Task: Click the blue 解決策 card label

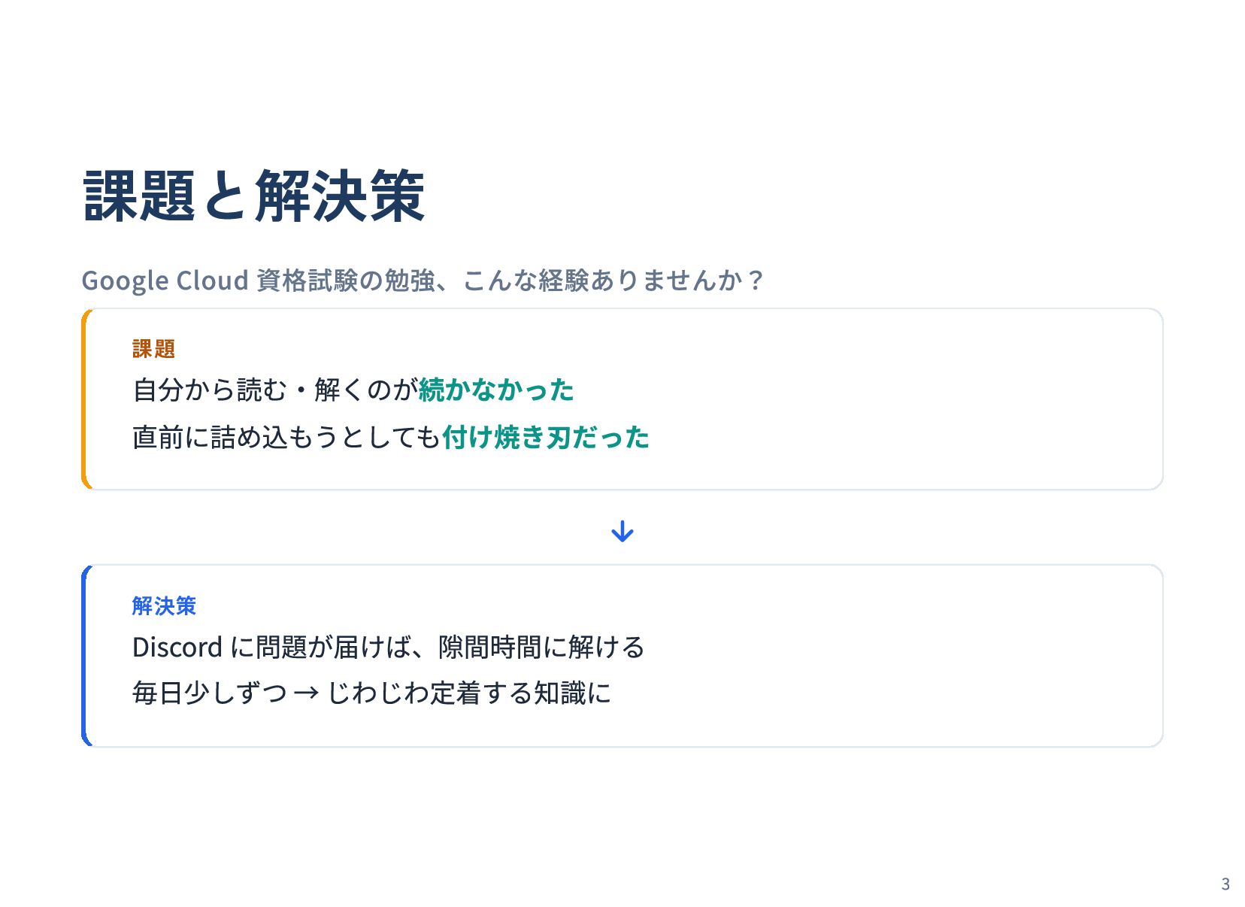Action: 164,605
